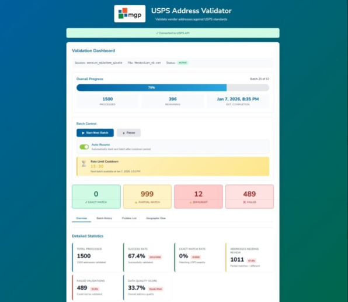Click the mgp logo in the header

tap(130, 14)
